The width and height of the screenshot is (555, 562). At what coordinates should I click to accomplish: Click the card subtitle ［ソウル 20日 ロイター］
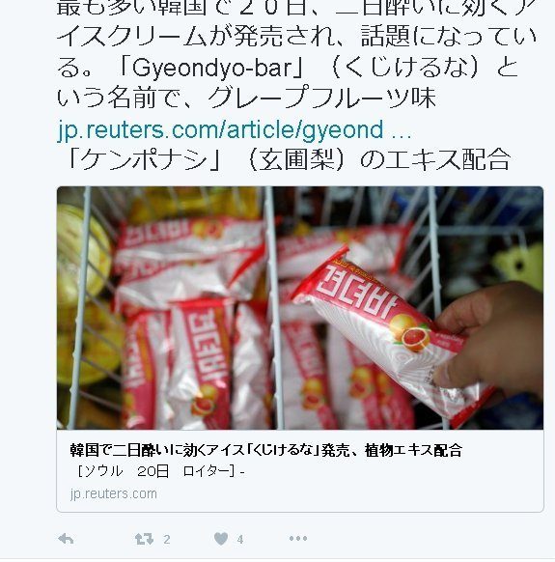pos(160,471)
